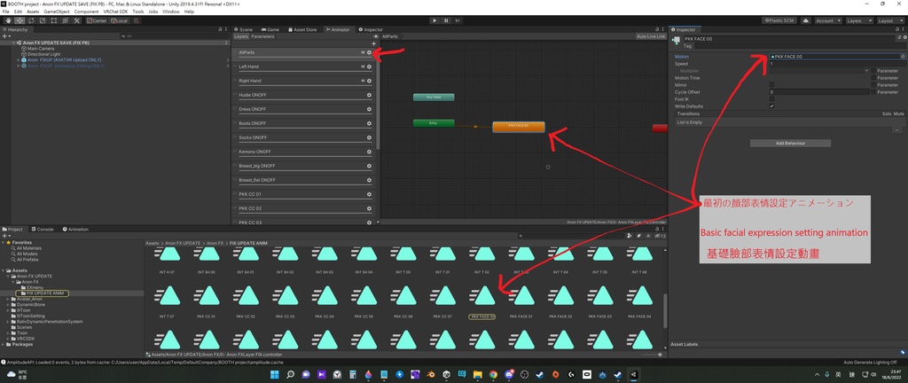Add new animator layer with plus icon
The width and height of the screenshot is (908, 383).
click(373, 43)
